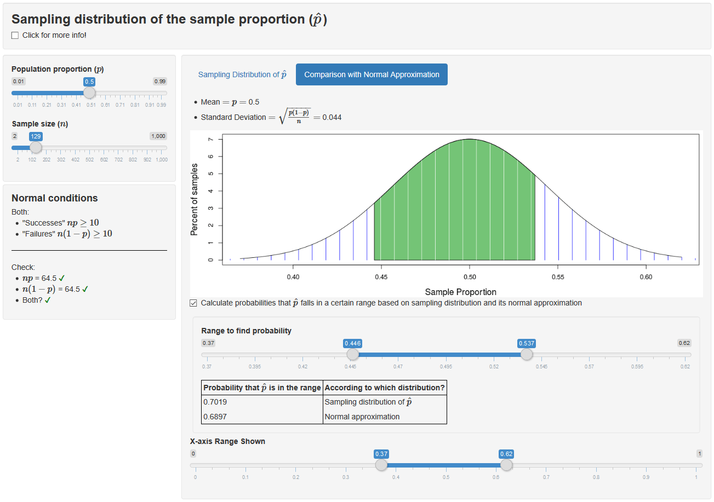Select the 'Comparison with Normal Approximation' tab
Viewport: 714px width, 502px height.
[x=372, y=74]
